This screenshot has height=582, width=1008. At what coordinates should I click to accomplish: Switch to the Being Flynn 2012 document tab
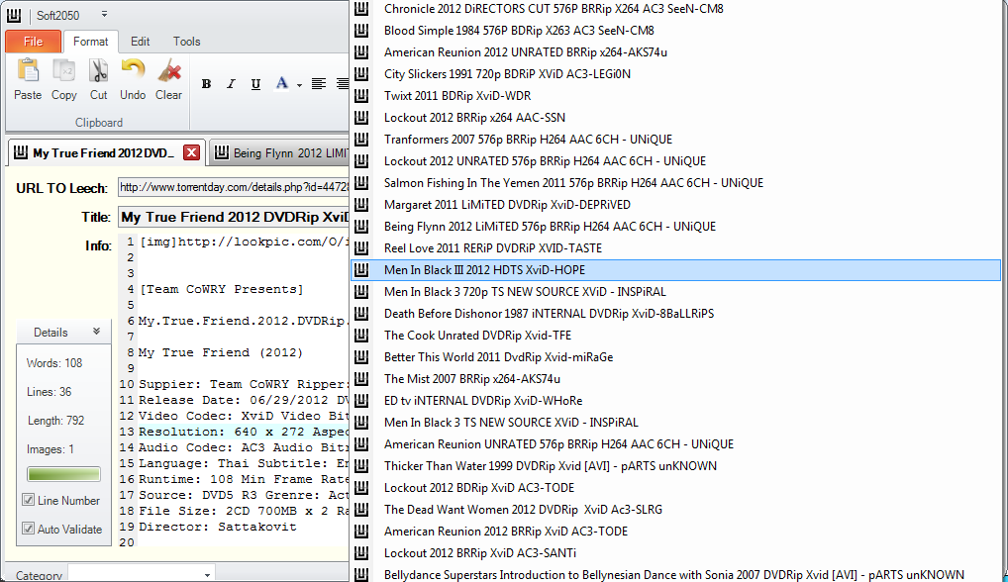[x=282, y=153]
